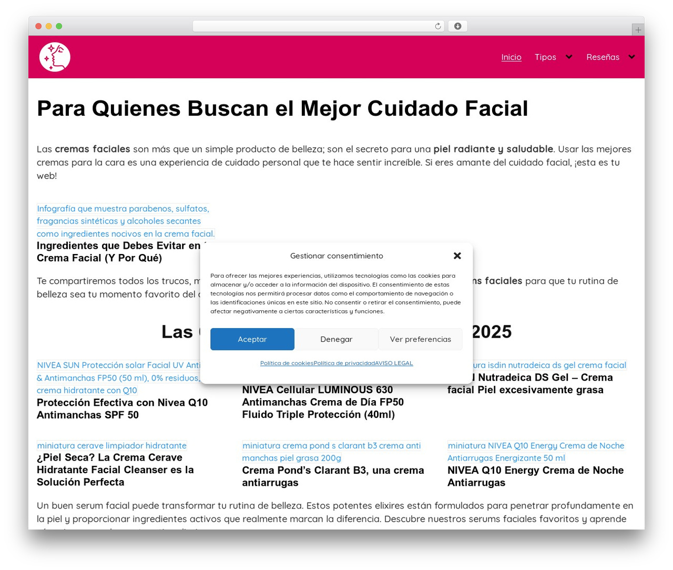This screenshot has width=673, height=570.
Task: Open the Reseñas menu item
Action: point(603,57)
